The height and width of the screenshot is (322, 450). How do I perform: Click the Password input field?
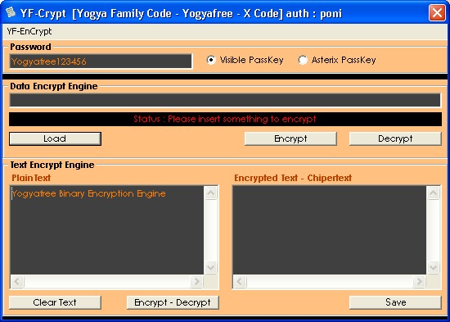click(x=101, y=61)
